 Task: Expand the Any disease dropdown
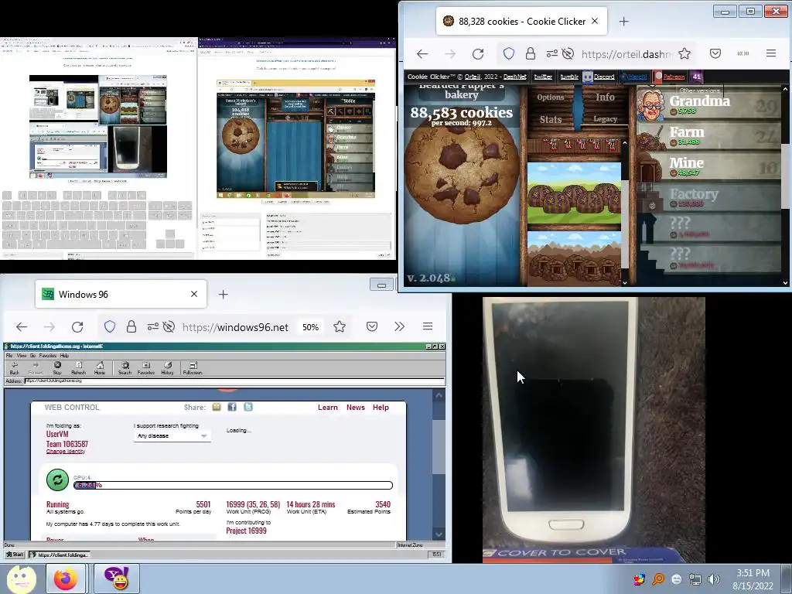[172, 436]
